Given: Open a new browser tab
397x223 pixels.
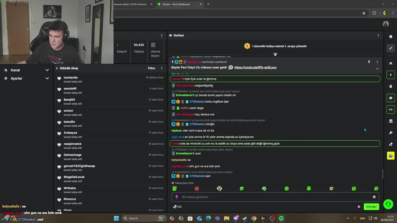Looking at the screenshot, I should (208, 4).
